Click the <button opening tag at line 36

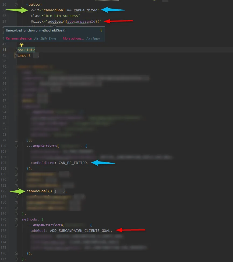point(34,5)
